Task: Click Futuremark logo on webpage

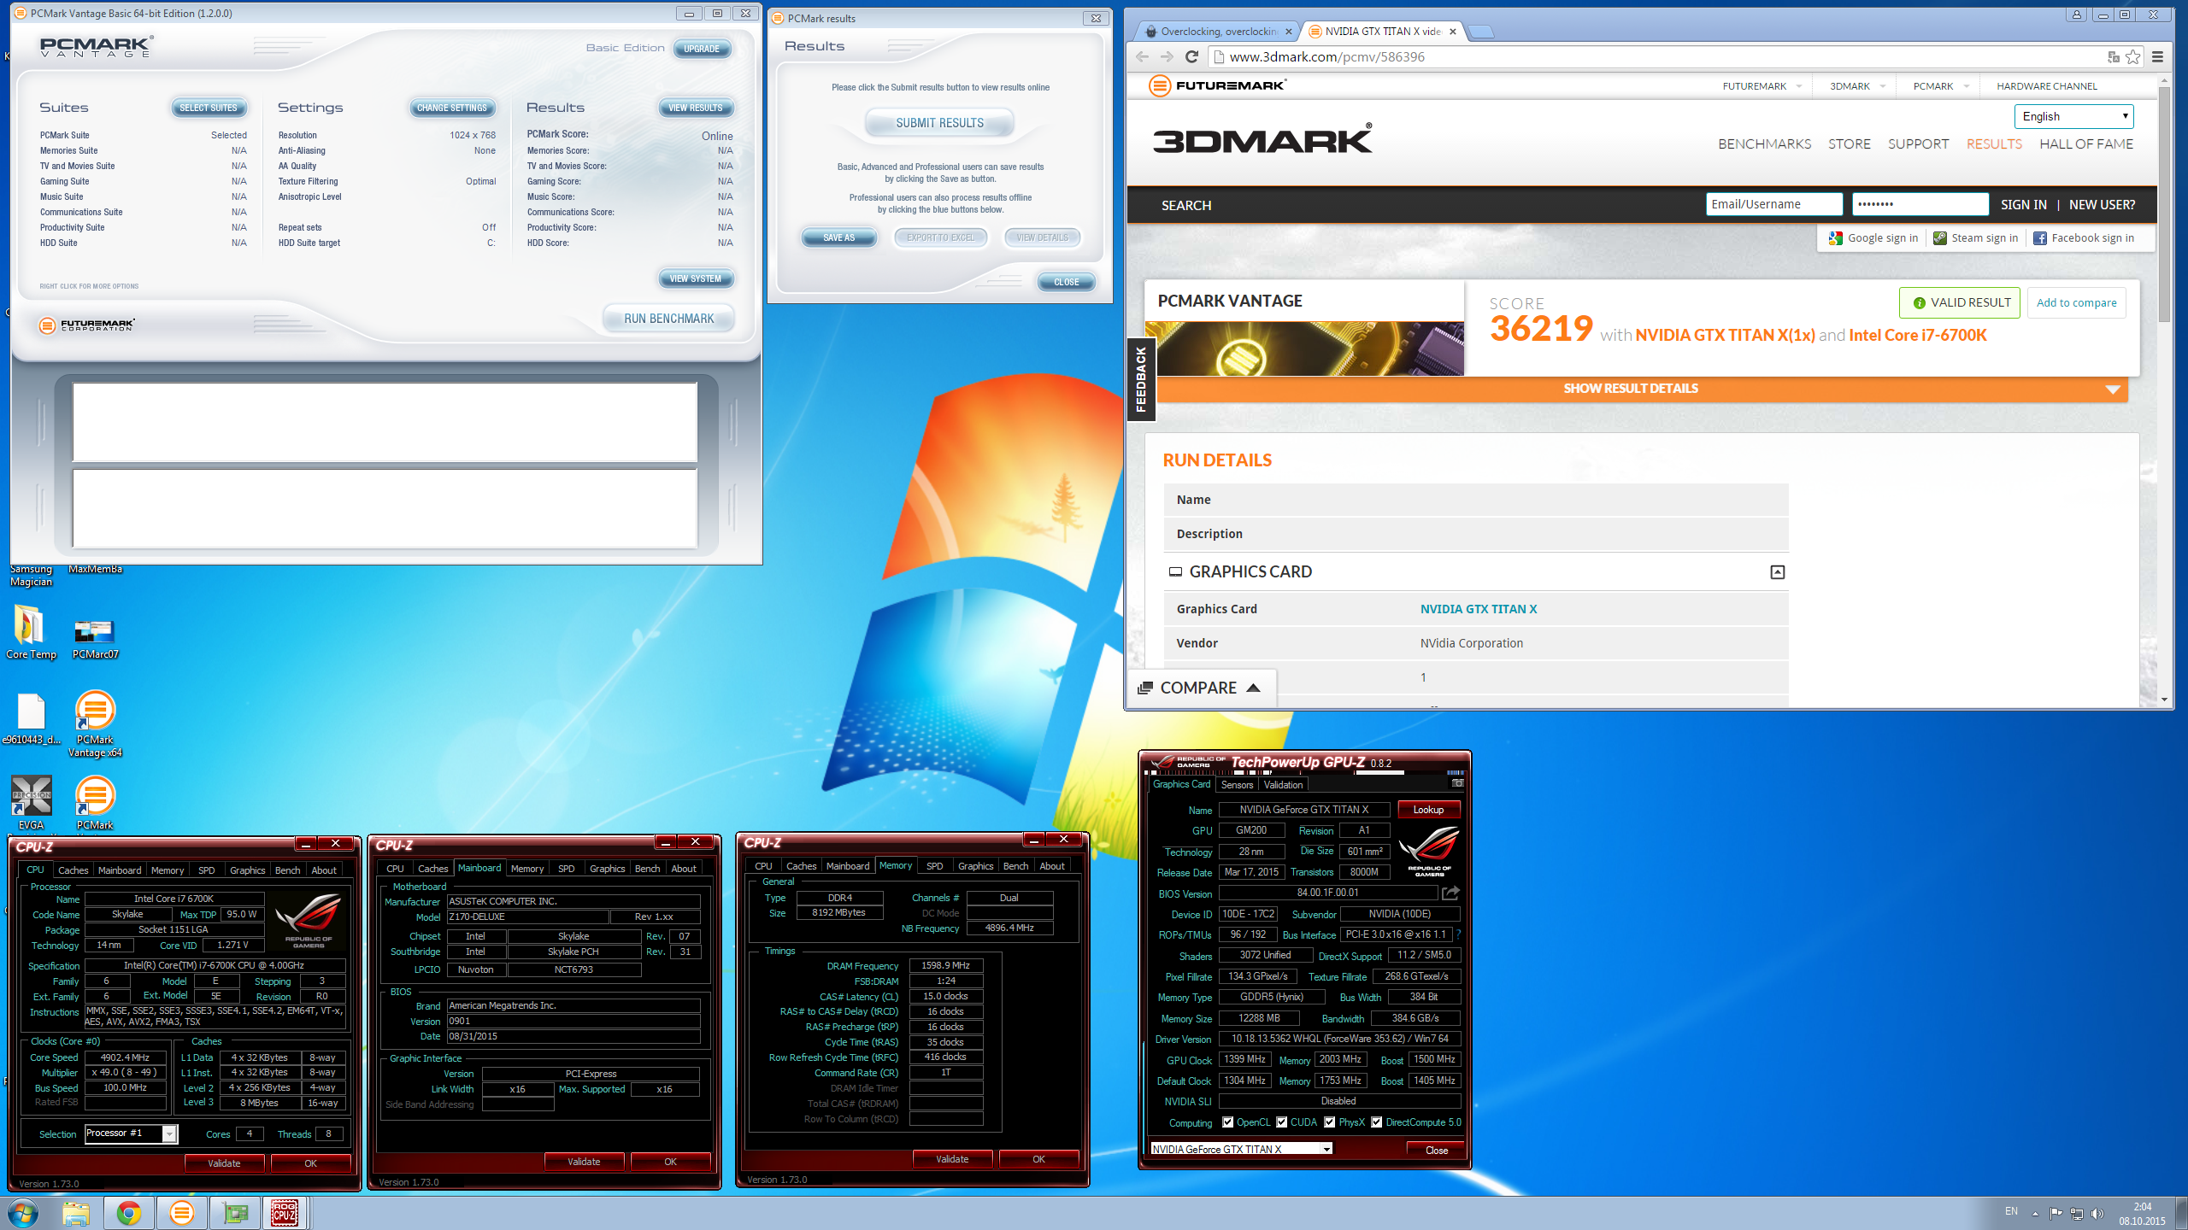Action: click(1217, 85)
